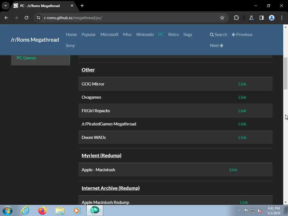Viewport: 288px width, 216px height.
Task: Click the /r/Roms Megathread site title
Action: pyautogui.click(x=35, y=40)
